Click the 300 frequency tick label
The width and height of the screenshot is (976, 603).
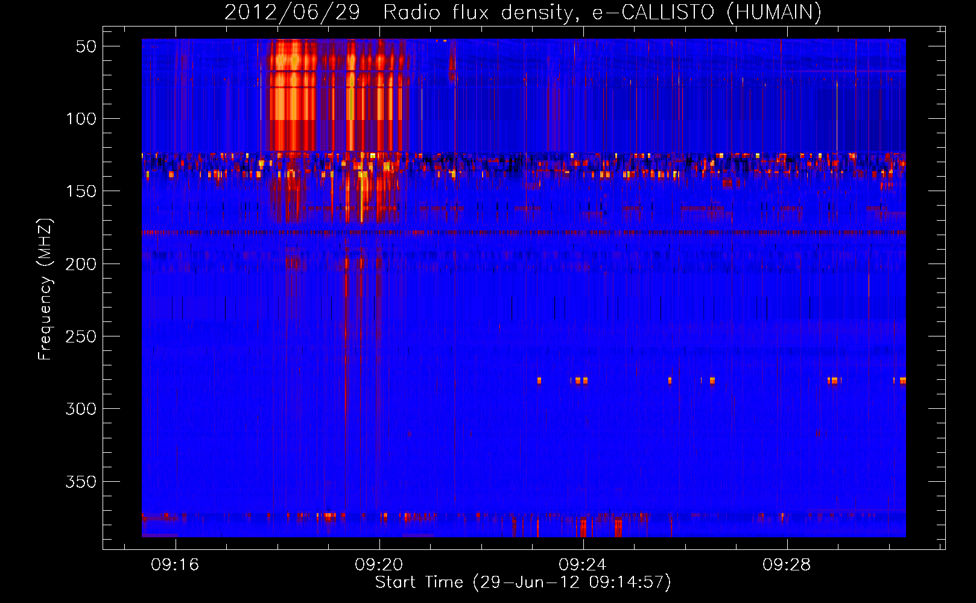tap(81, 409)
